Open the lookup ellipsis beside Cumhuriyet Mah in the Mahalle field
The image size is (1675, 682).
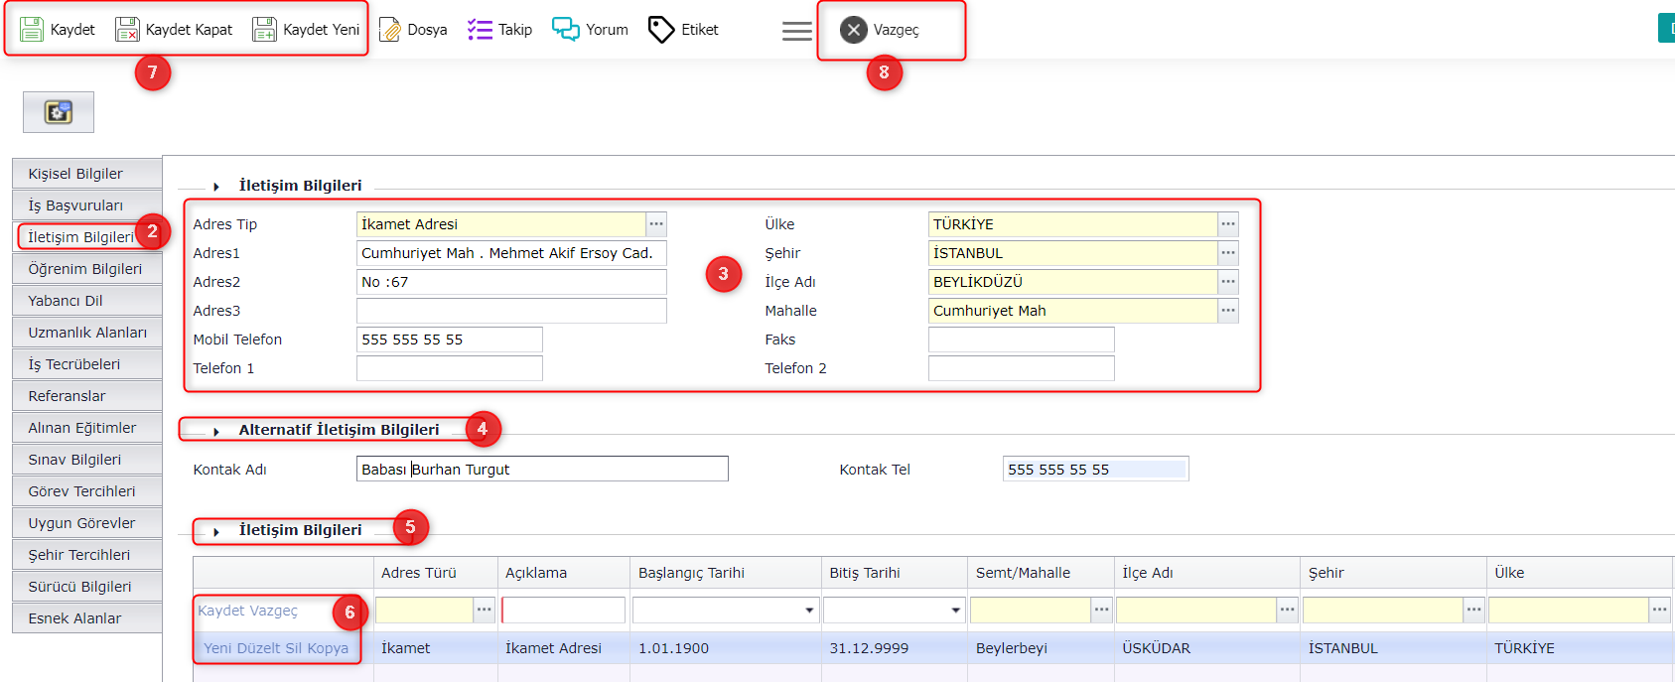coord(1228,311)
